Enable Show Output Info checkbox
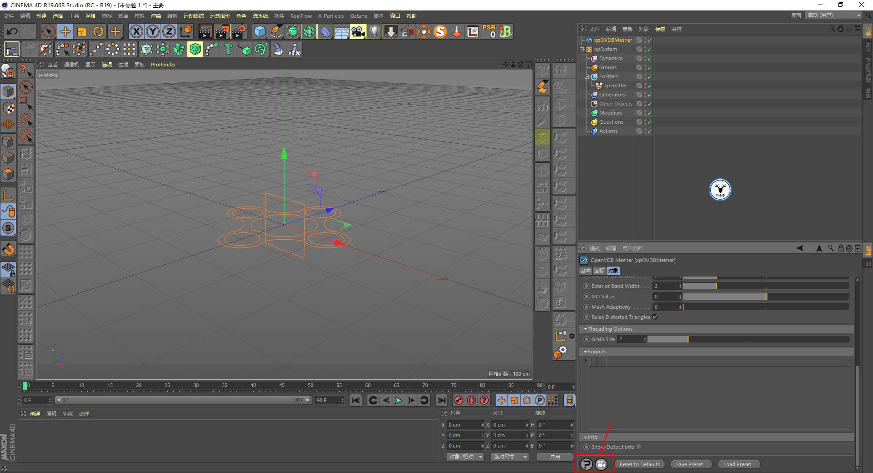Image resolution: width=873 pixels, height=473 pixels. point(639,447)
